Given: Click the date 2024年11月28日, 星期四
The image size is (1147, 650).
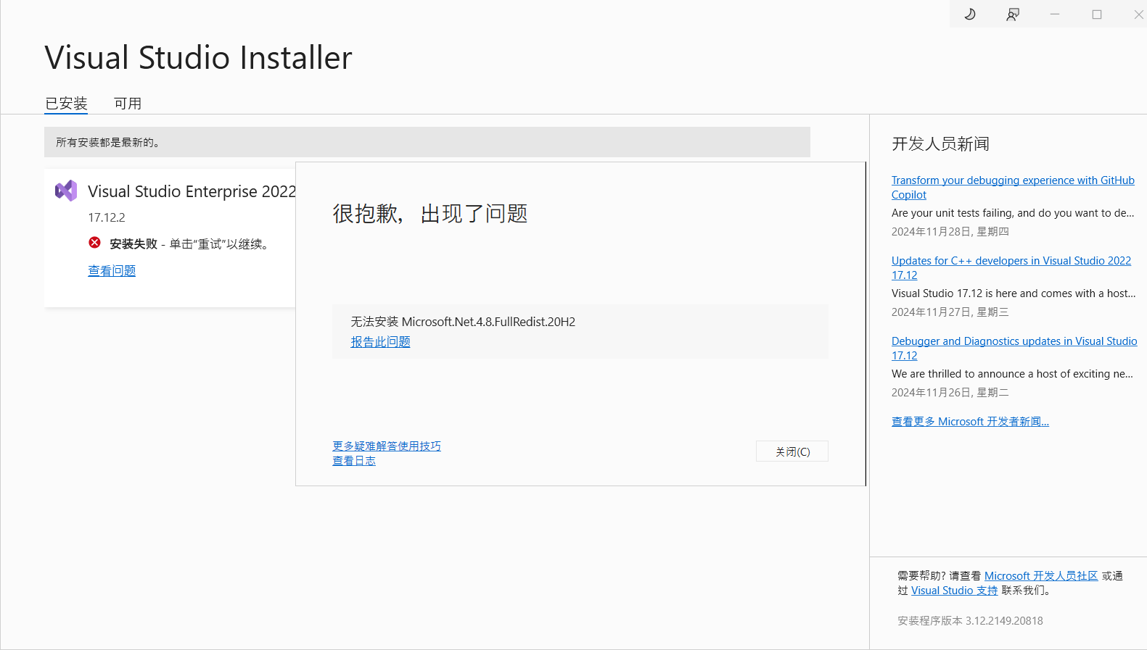Looking at the screenshot, I should [x=950, y=232].
